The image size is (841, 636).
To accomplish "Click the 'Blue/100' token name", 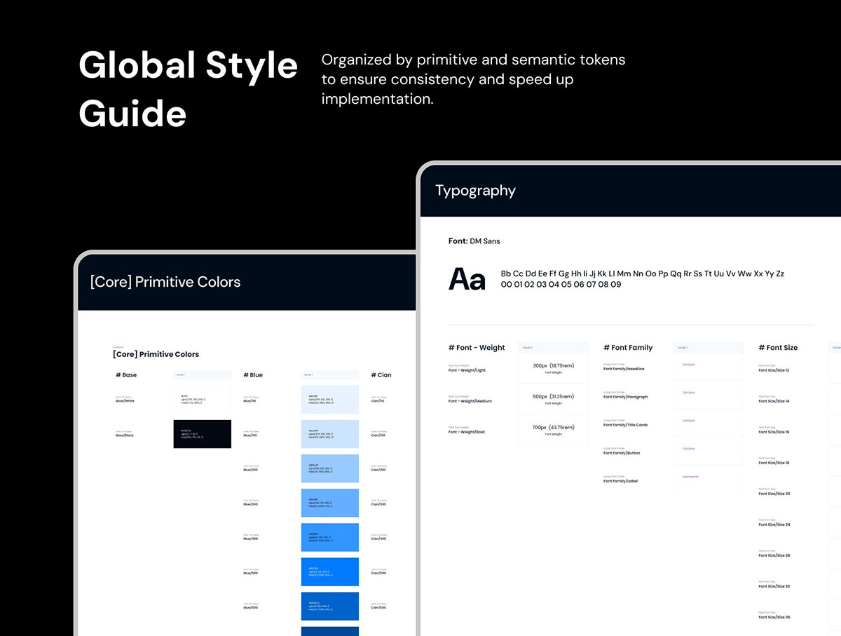I will (251, 435).
